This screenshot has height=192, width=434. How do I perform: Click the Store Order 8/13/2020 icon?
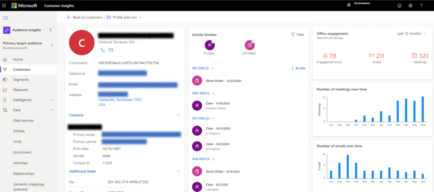pos(197,171)
